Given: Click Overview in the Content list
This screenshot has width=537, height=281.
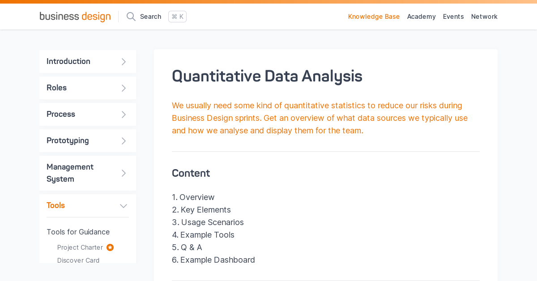Looking at the screenshot, I should point(197,197).
